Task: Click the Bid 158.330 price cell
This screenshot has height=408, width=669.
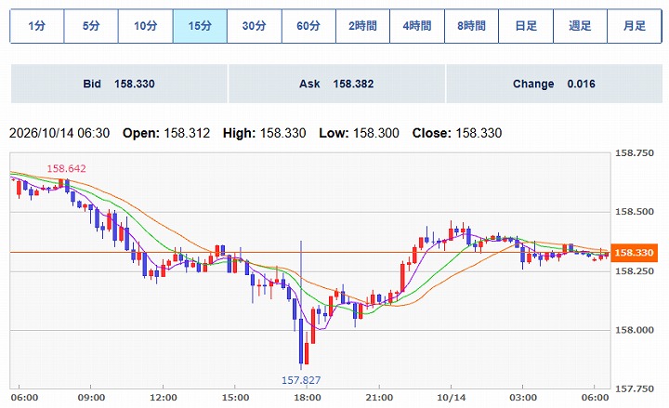Action: pyautogui.click(x=119, y=84)
